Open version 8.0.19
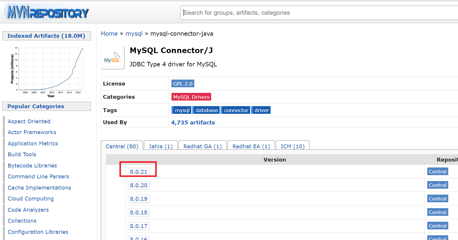The height and width of the screenshot is (240, 458). click(x=139, y=199)
